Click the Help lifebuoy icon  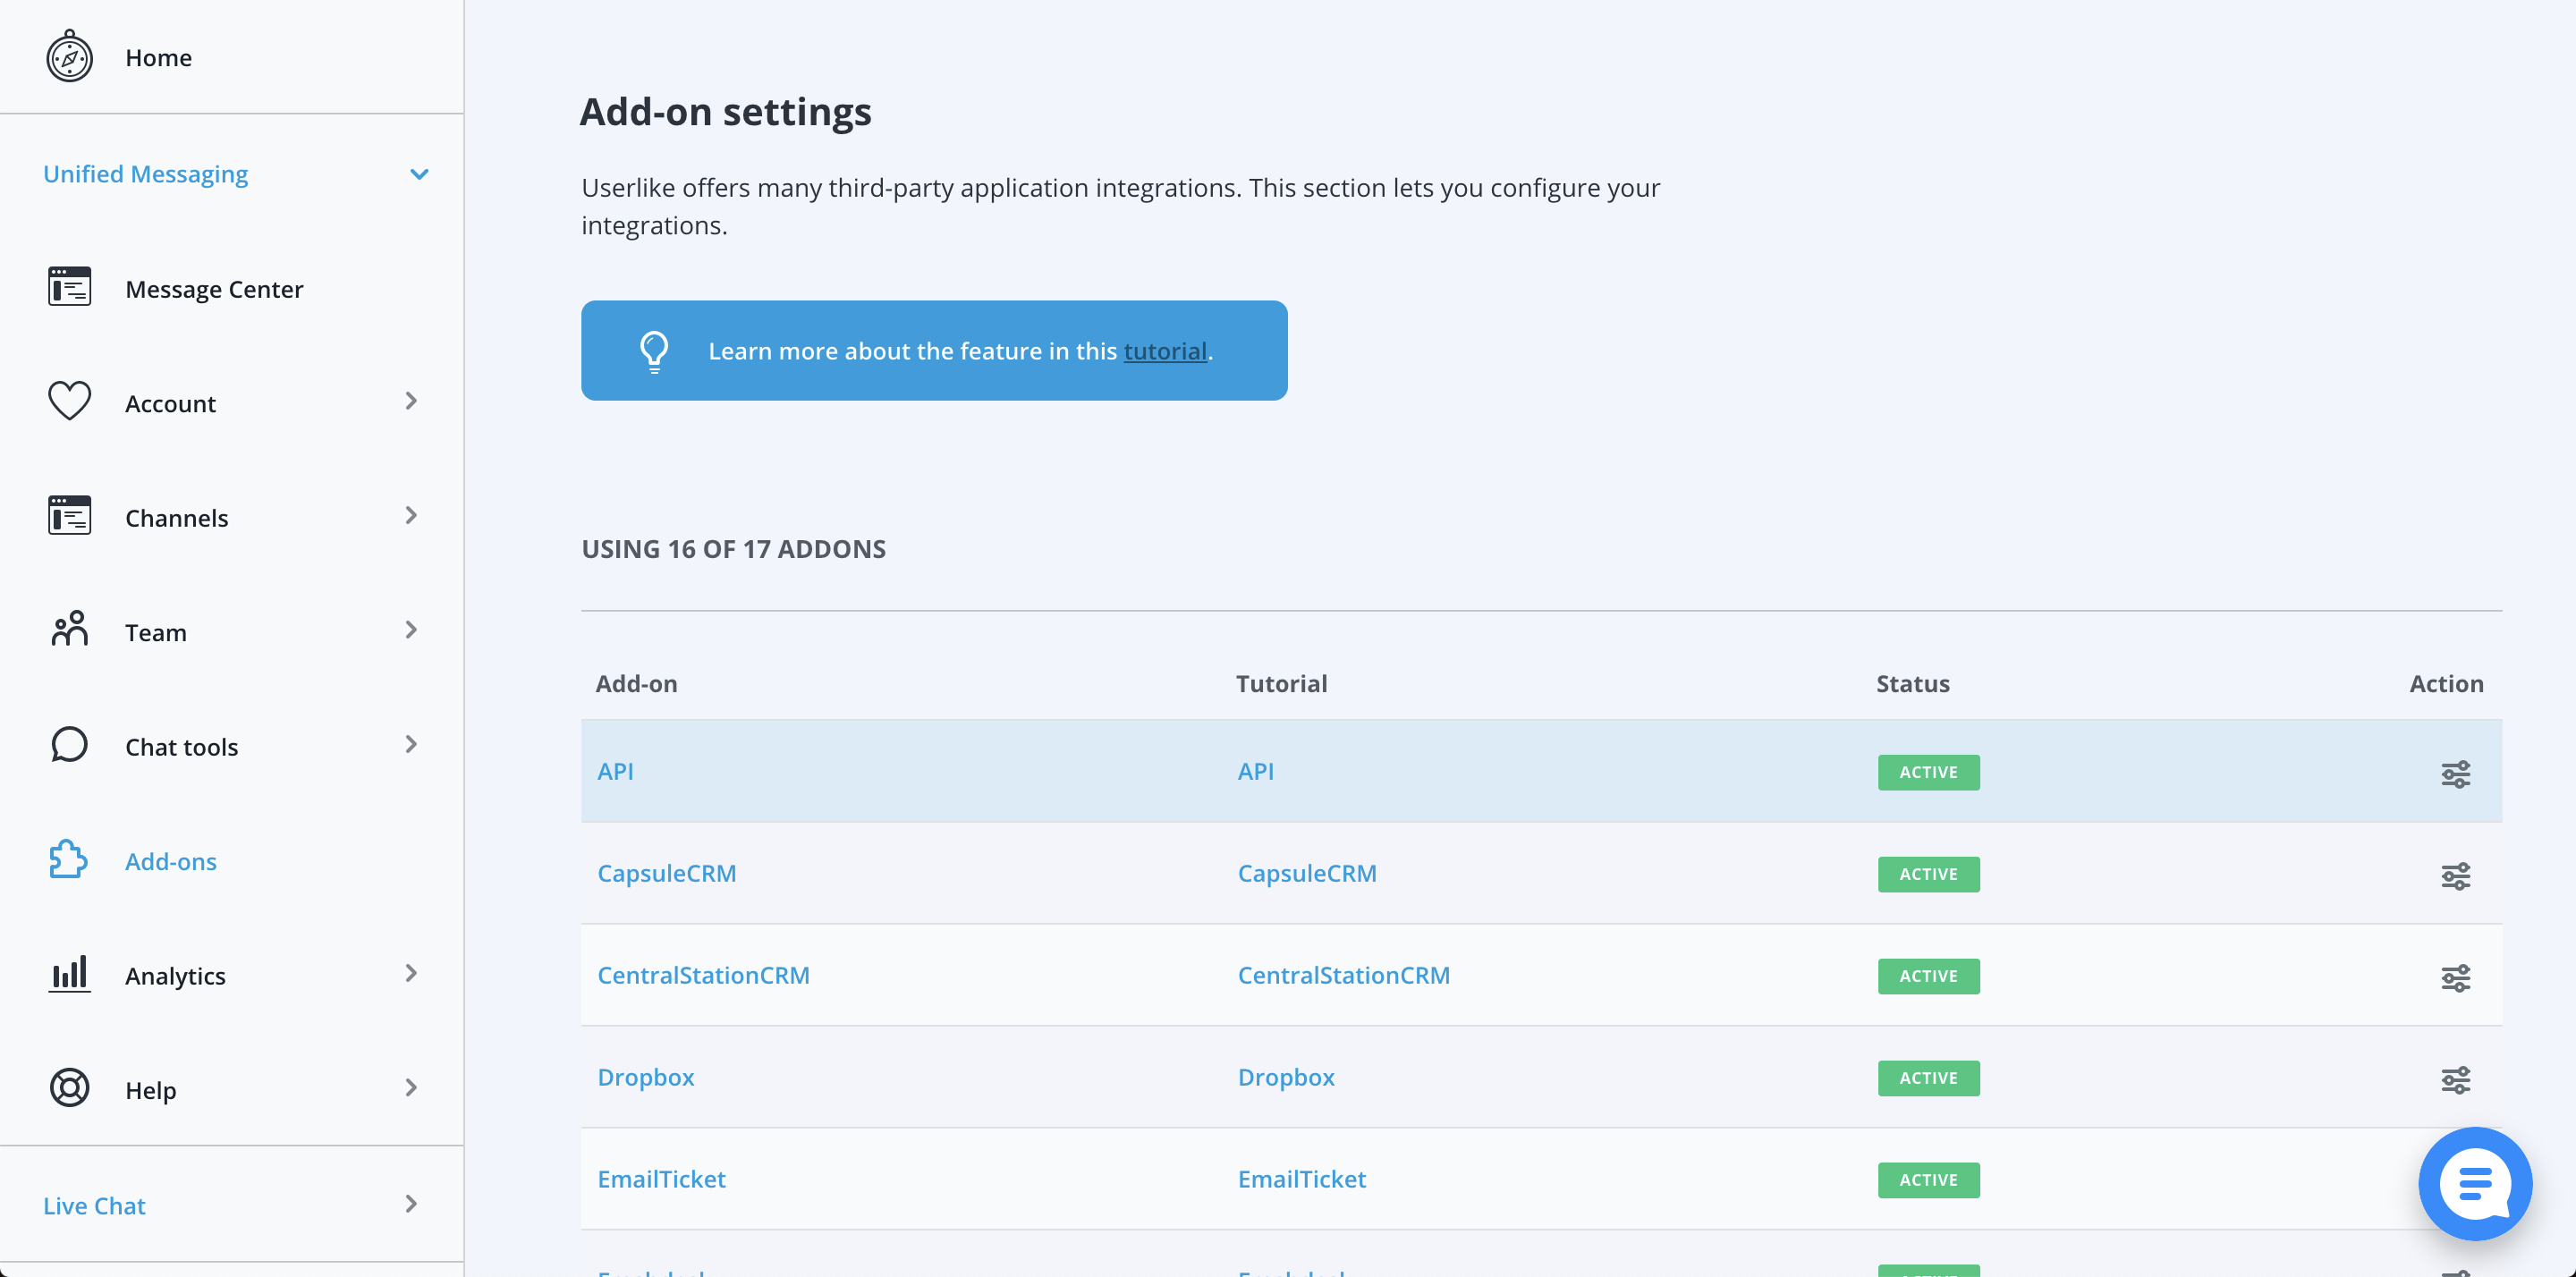[69, 1088]
